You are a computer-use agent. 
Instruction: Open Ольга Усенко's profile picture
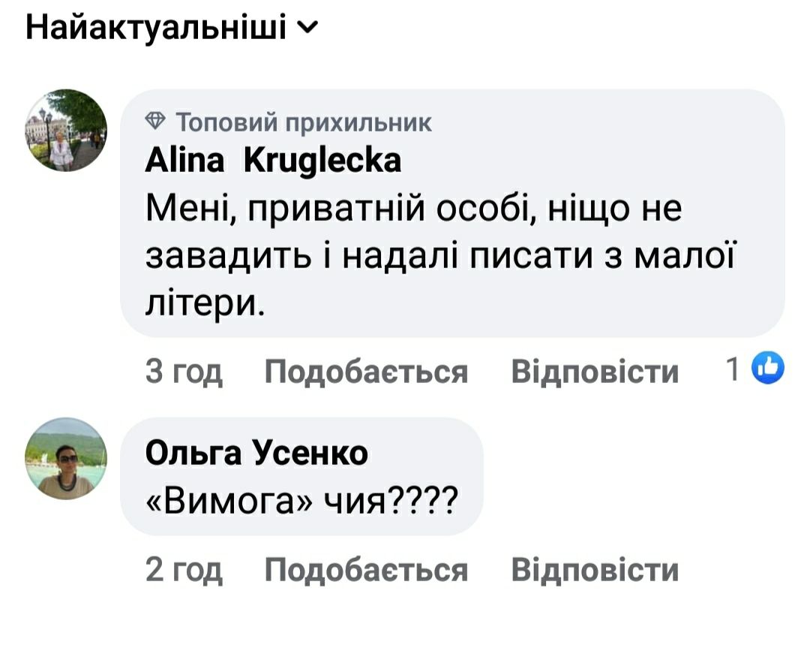click(x=67, y=458)
